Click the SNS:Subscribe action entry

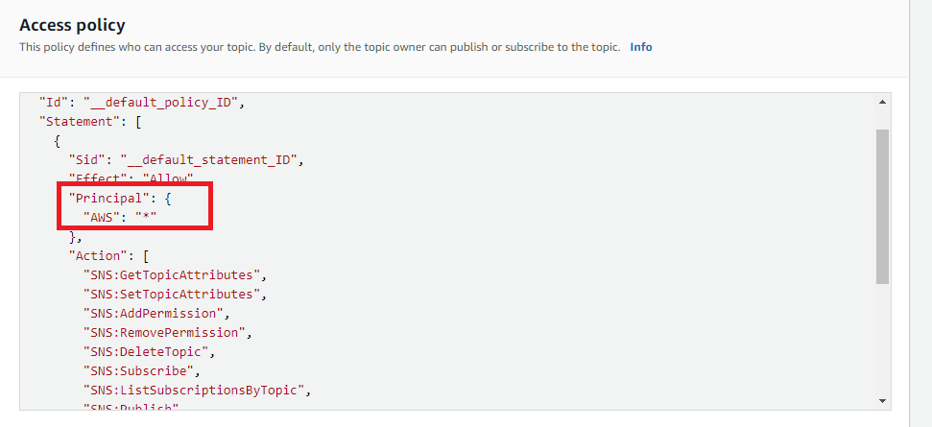click(x=141, y=370)
